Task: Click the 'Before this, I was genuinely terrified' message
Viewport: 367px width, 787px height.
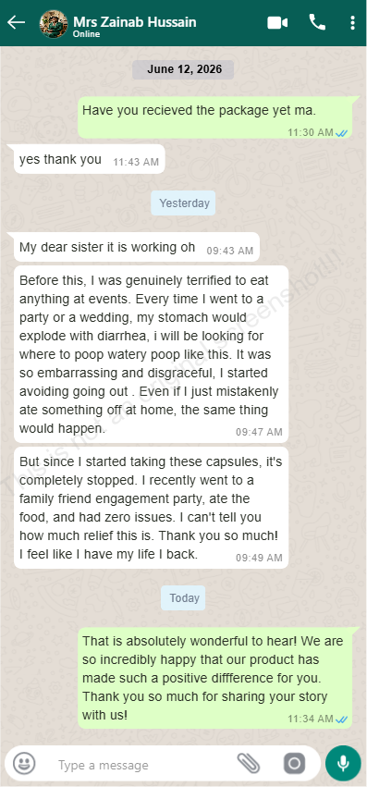Action: 151,354
